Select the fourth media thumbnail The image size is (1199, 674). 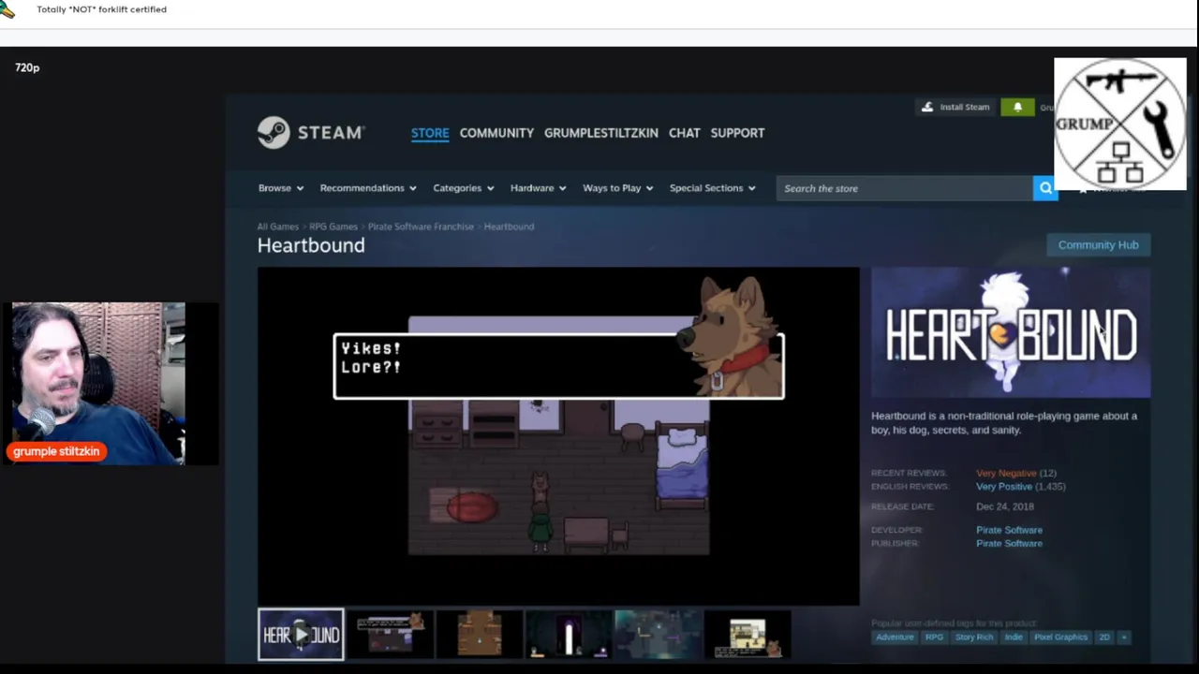pos(568,635)
